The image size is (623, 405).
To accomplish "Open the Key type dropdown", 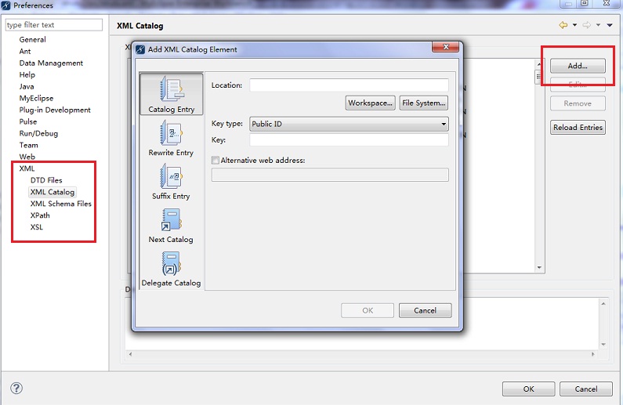I will coord(350,124).
